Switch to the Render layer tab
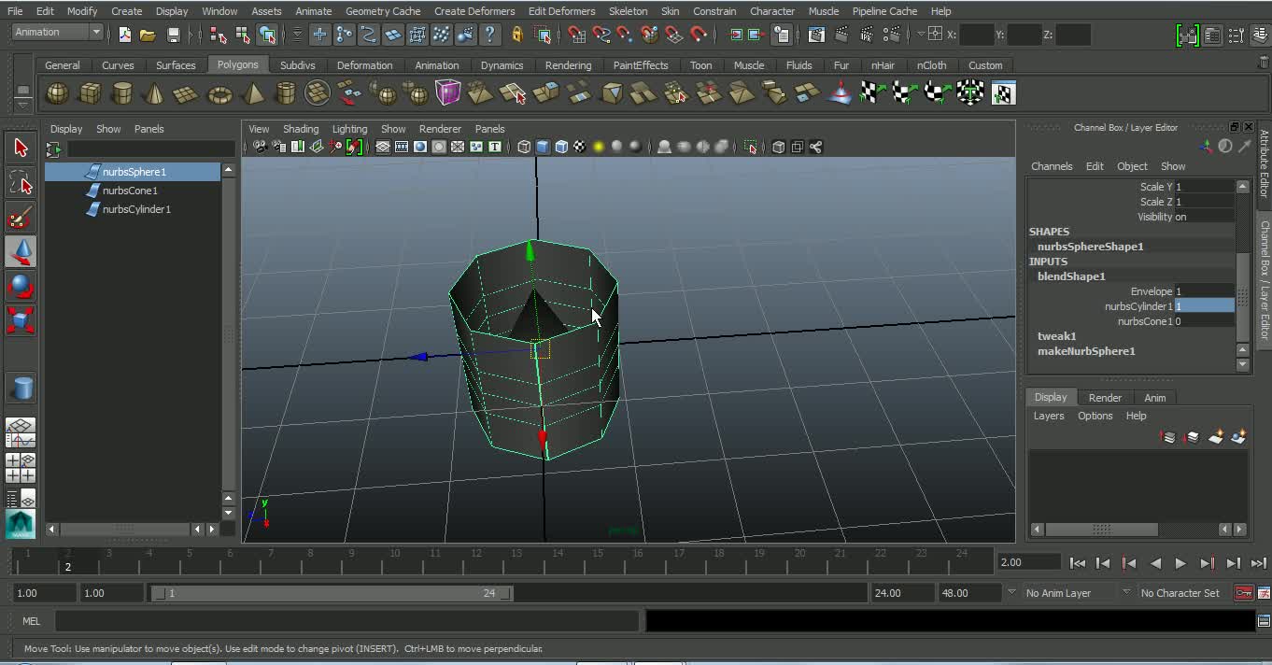This screenshot has width=1272, height=665. 1105,398
